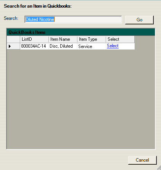
Task: Click the window resize grip in the corner
Action: [x=159, y=168]
